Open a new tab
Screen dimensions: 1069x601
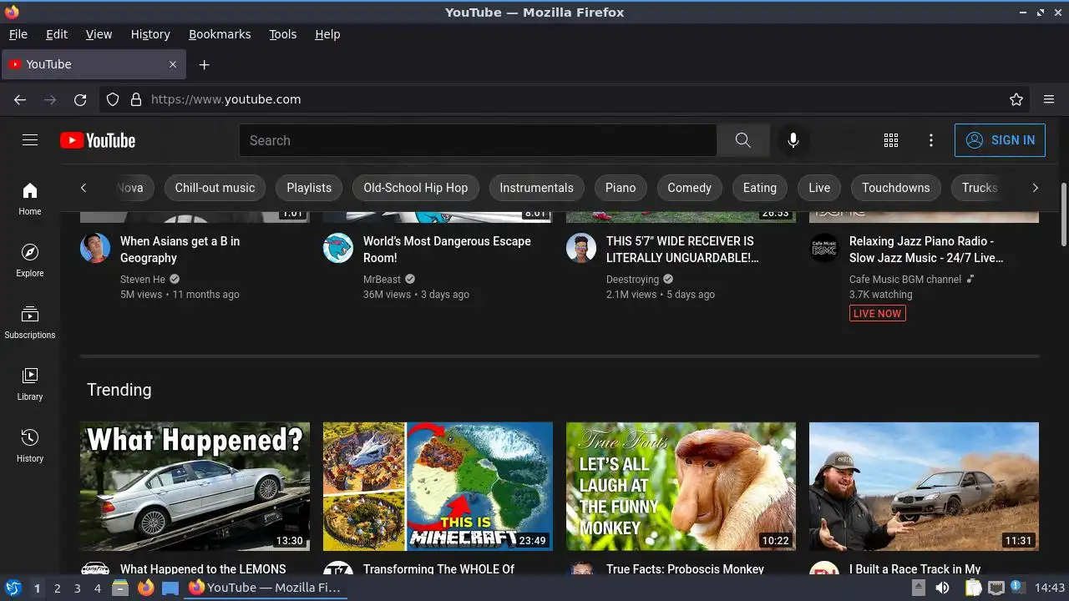204,64
